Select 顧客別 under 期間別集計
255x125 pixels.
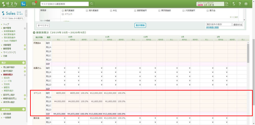pyautogui.click(x=7, y=87)
